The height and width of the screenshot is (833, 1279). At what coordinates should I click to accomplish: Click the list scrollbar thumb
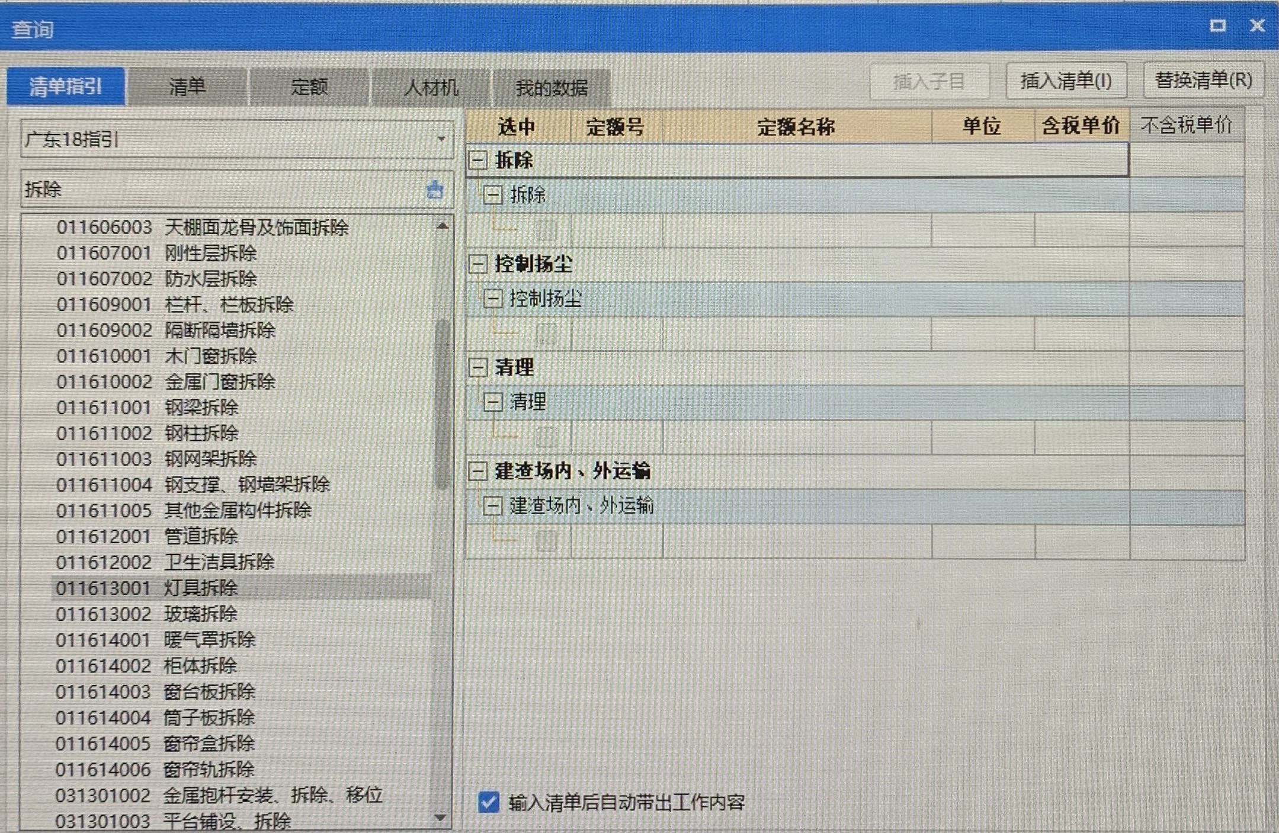click(x=442, y=405)
